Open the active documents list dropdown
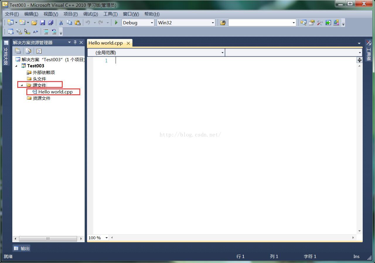The height and width of the screenshot is (263, 375). [x=359, y=43]
